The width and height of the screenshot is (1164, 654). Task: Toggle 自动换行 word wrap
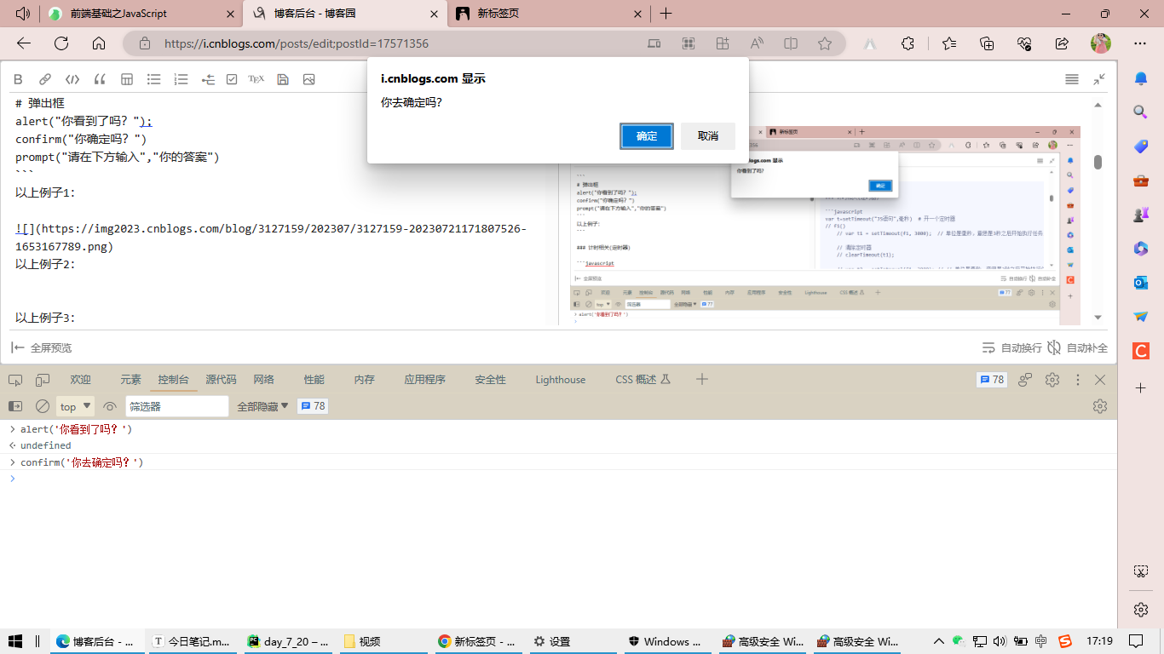coord(1011,347)
